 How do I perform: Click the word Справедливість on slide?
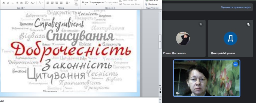[59, 24]
